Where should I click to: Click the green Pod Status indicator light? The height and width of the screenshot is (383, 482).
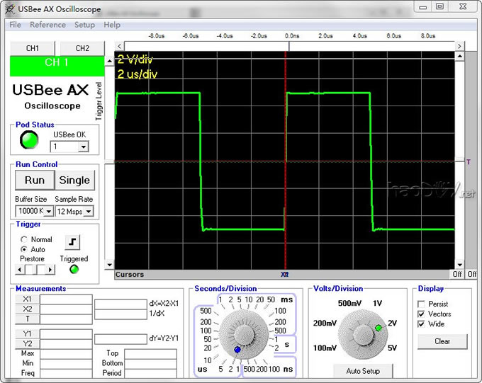pos(29,140)
